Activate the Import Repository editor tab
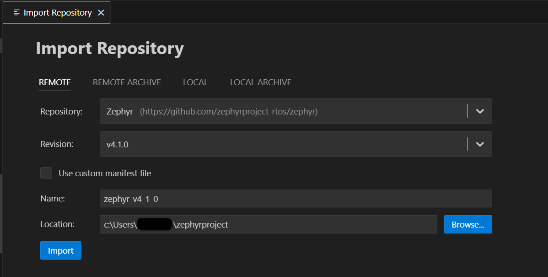The image size is (548, 277). point(57,12)
